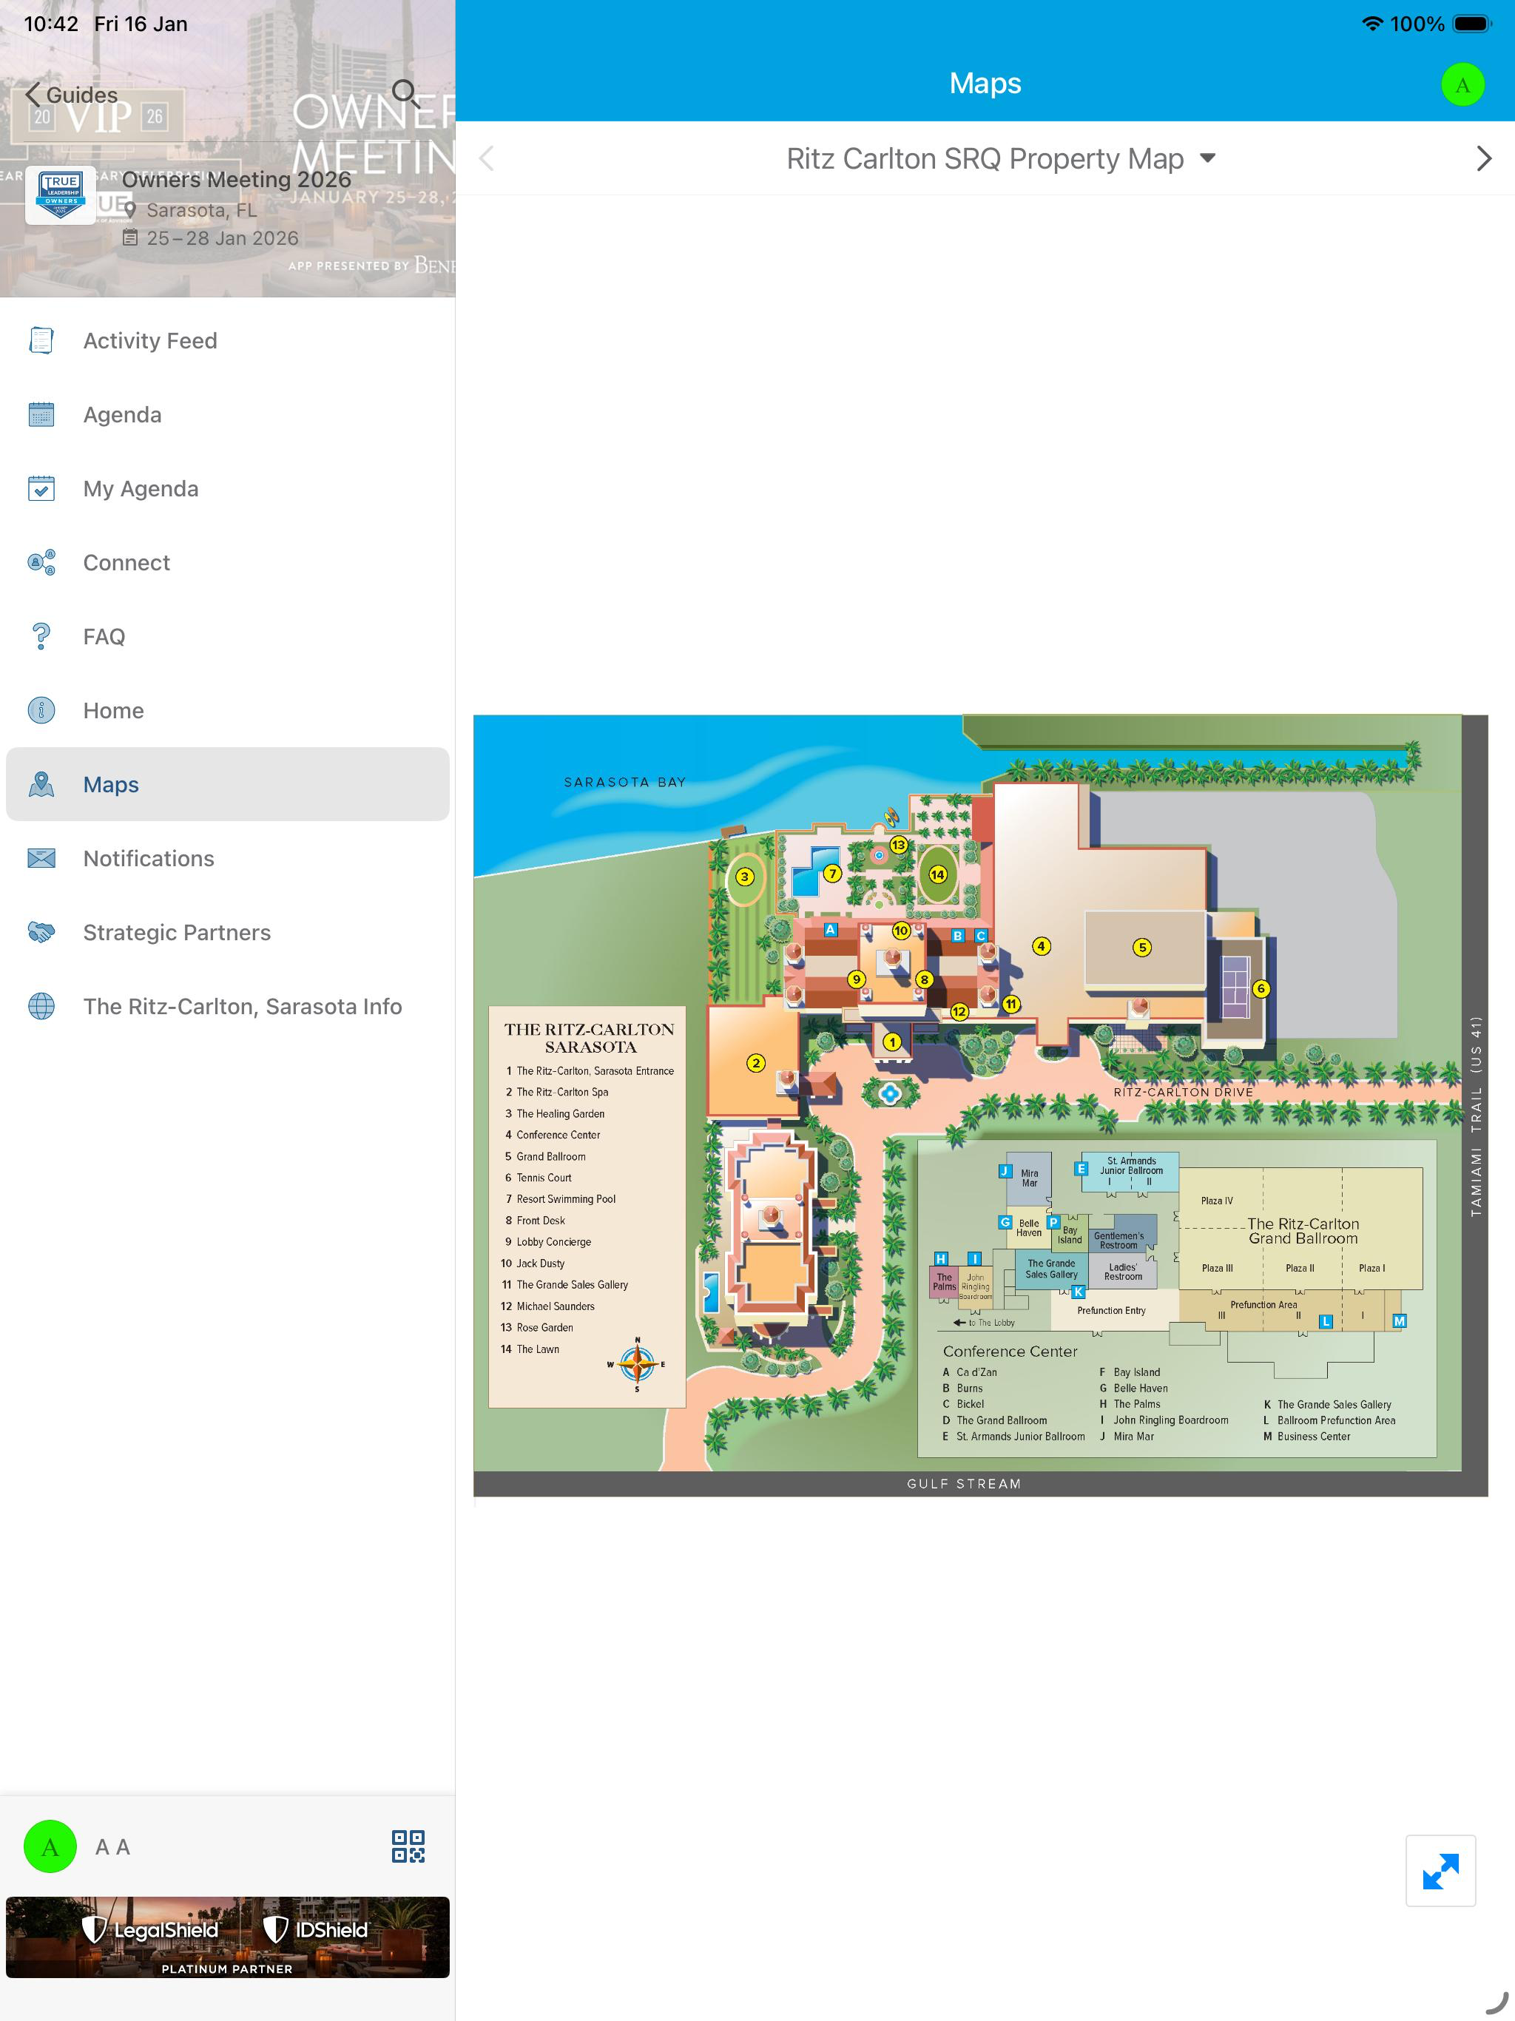The width and height of the screenshot is (1515, 2021).
Task: Go to the Agenda section
Action: 228,415
